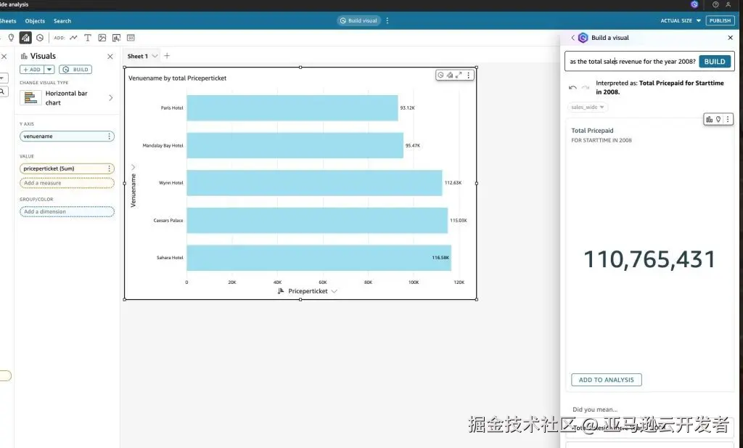The height and width of the screenshot is (448, 743).
Task: Add a control with rightmost toolbar icon
Action: [131, 38]
